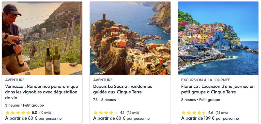
Task: Click the 7,5 - 8 heures duration text
Action: click(104, 100)
